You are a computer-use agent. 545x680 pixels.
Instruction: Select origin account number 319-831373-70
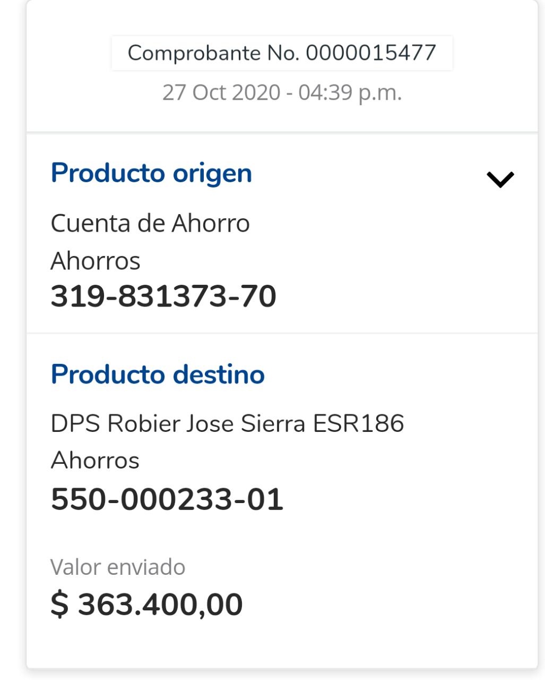point(163,296)
